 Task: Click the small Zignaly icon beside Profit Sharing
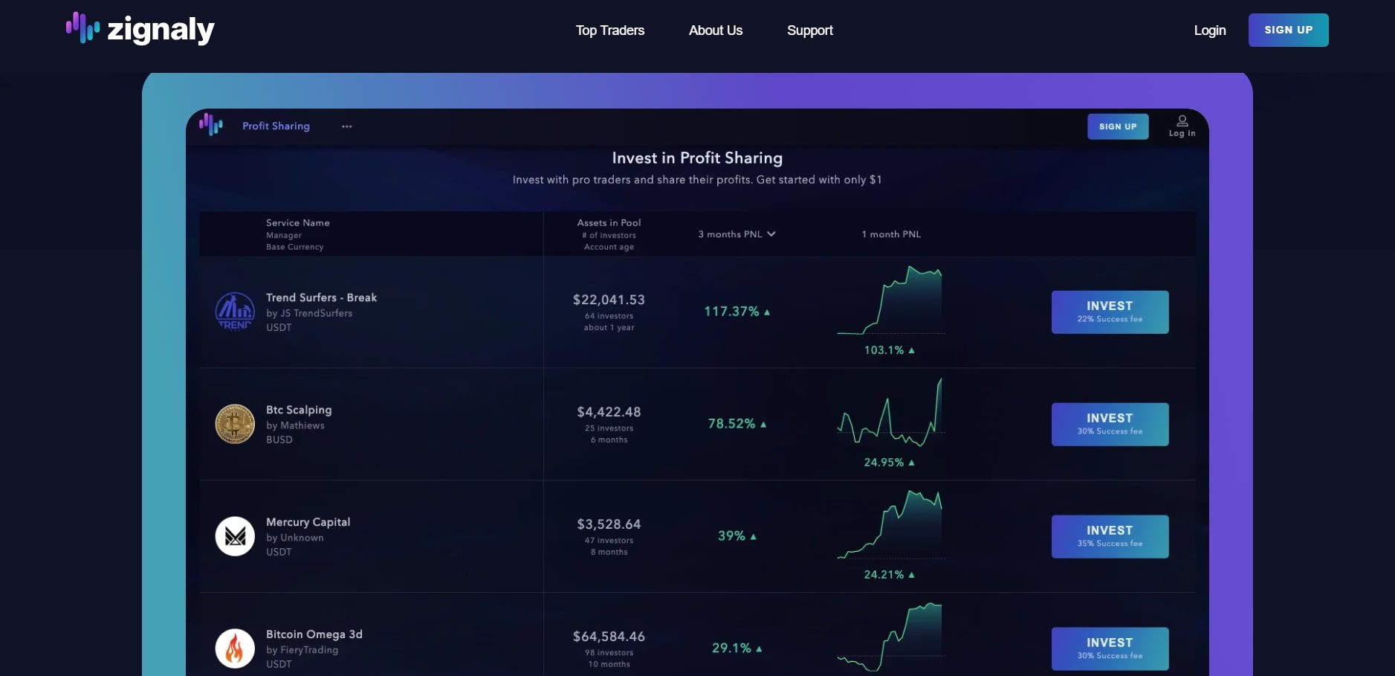click(211, 125)
